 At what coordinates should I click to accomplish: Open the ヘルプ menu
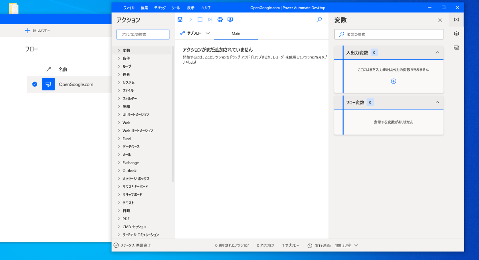pos(206,8)
